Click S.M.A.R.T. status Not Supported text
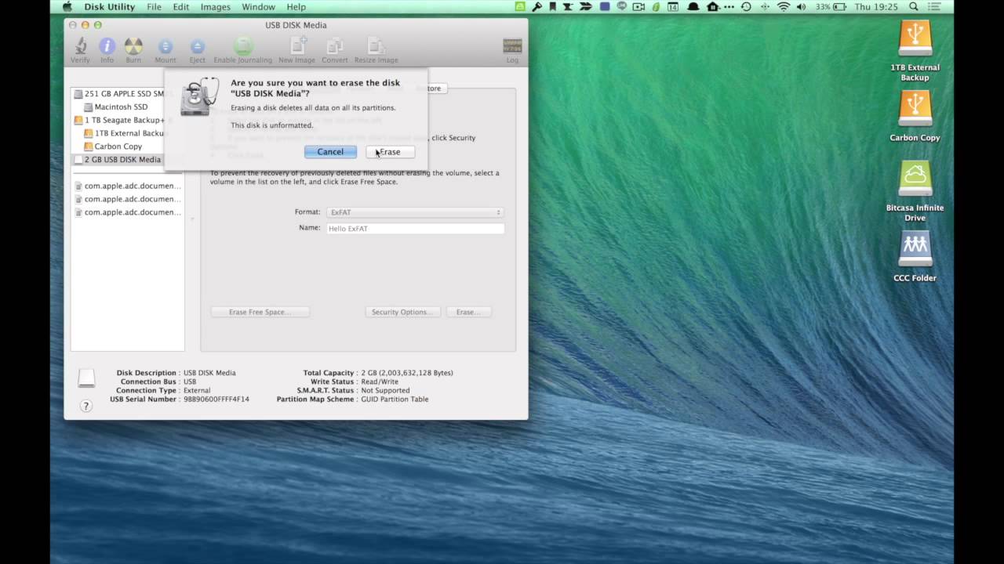This screenshot has height=564, width=1004. point(385,390)
